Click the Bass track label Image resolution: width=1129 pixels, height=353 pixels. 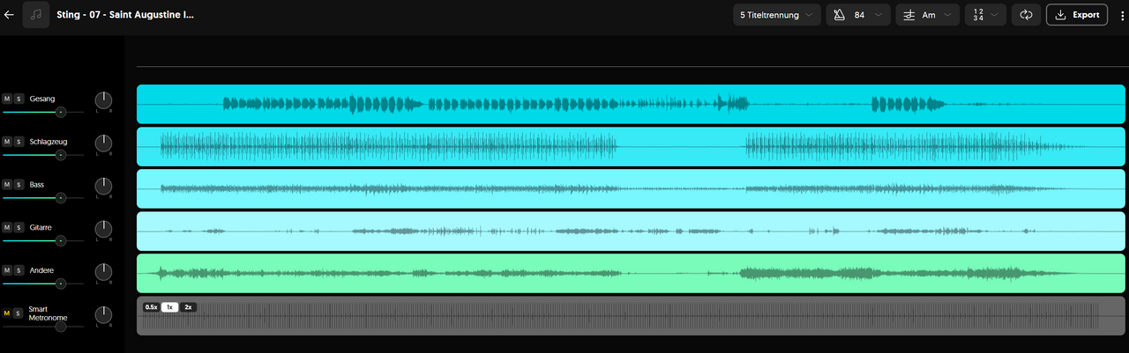(x=36, y=185)
